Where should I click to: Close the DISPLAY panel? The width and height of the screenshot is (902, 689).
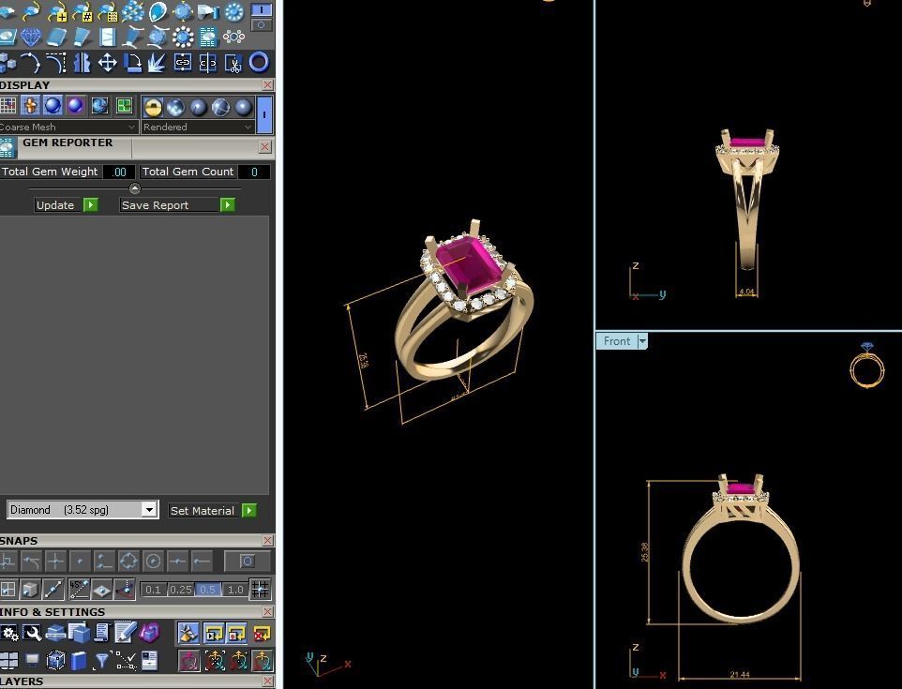[x=267, y=85]
